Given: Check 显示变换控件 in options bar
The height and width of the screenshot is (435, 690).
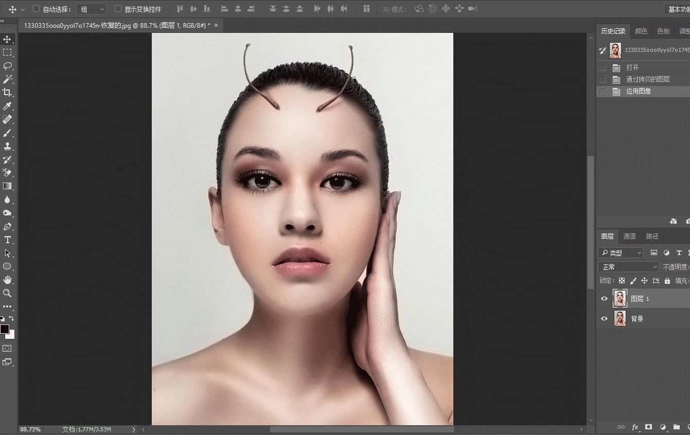Looking at the screenshot, I should coord(117,9).
